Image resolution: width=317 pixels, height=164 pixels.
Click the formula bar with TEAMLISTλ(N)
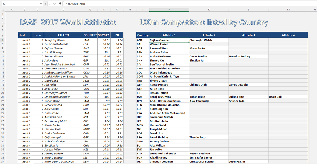[190, 3]
